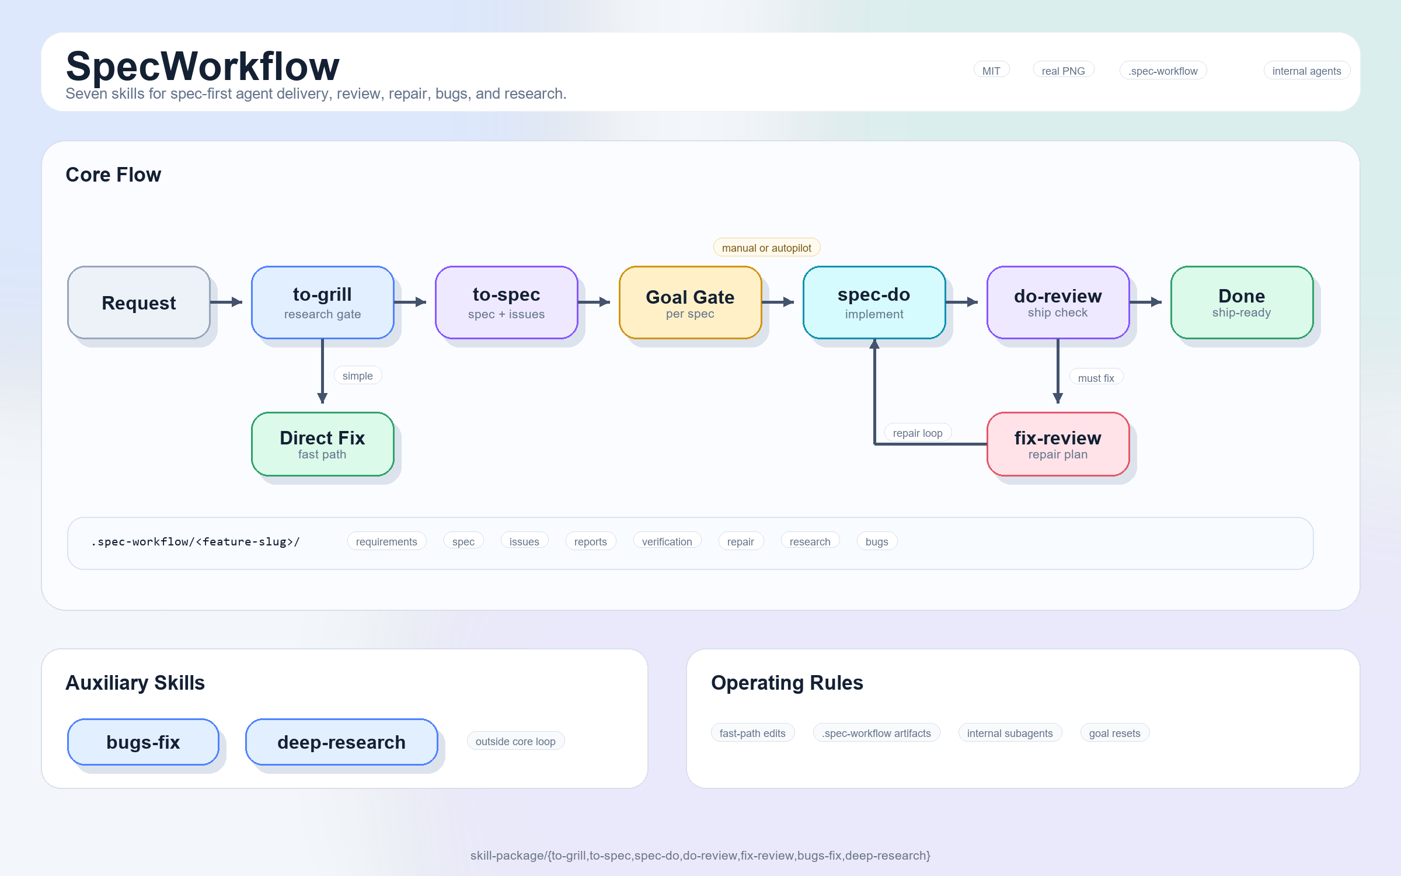The width and height of the screenshot is (1401, 876).
Task: Click the .spec-workflow/<feature-slug>/ path text
Action: [x=196, y=541]
